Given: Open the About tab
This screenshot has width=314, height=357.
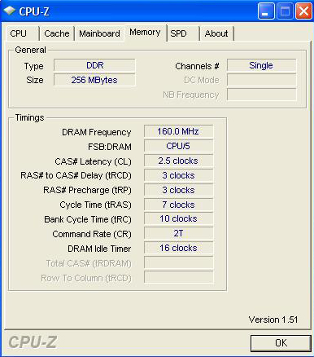Looking at the screenshot, I should tap(216, 33).
